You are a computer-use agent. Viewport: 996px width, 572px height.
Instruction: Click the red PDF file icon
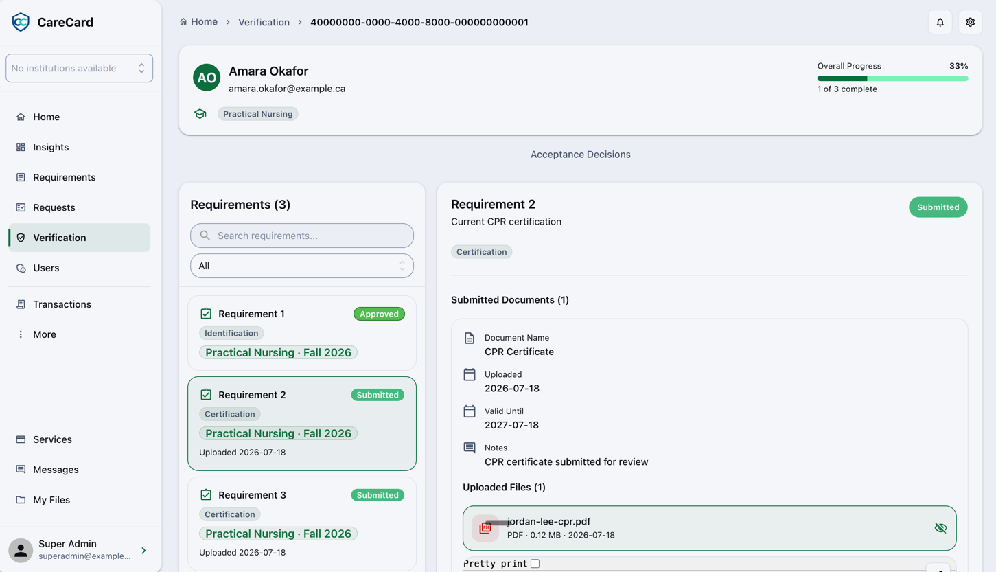point(485,528)
